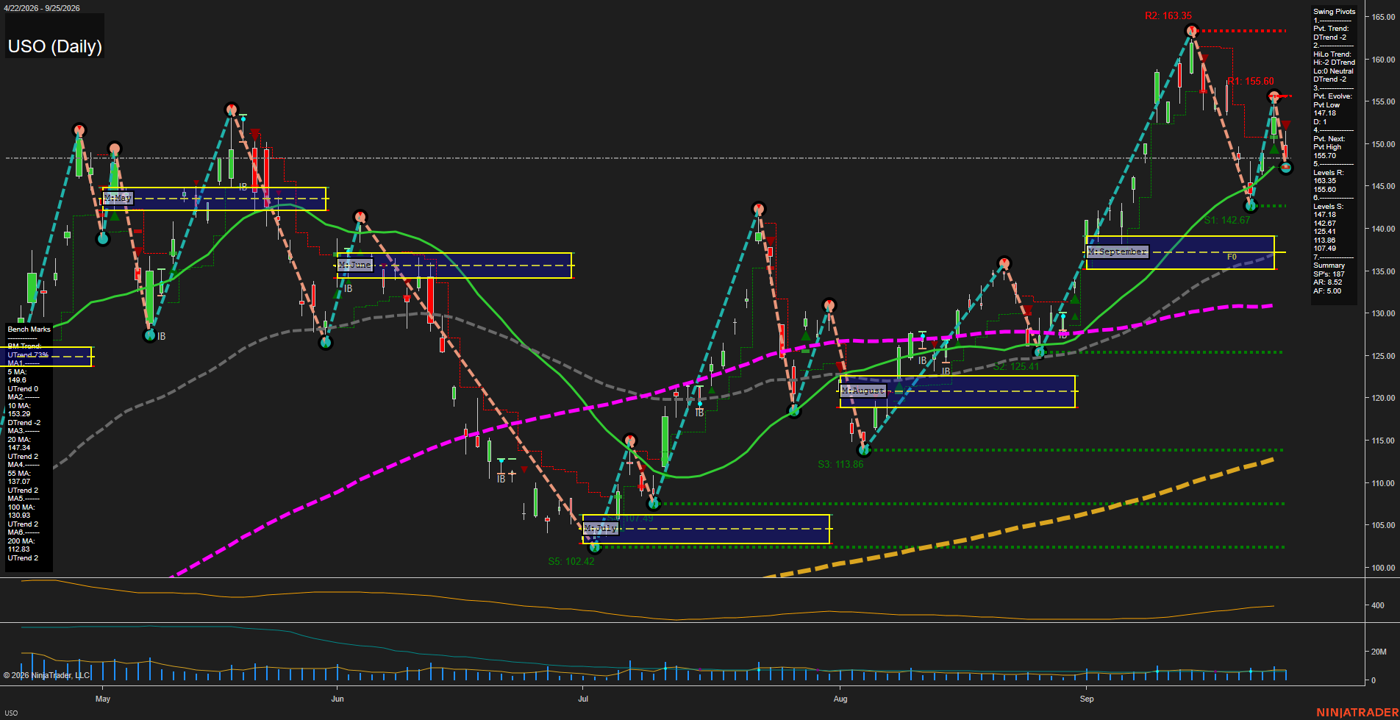1400x720 pixels.
Task: Select the 20 MA entry in Bench Marks
Action: tap(19, 440)
